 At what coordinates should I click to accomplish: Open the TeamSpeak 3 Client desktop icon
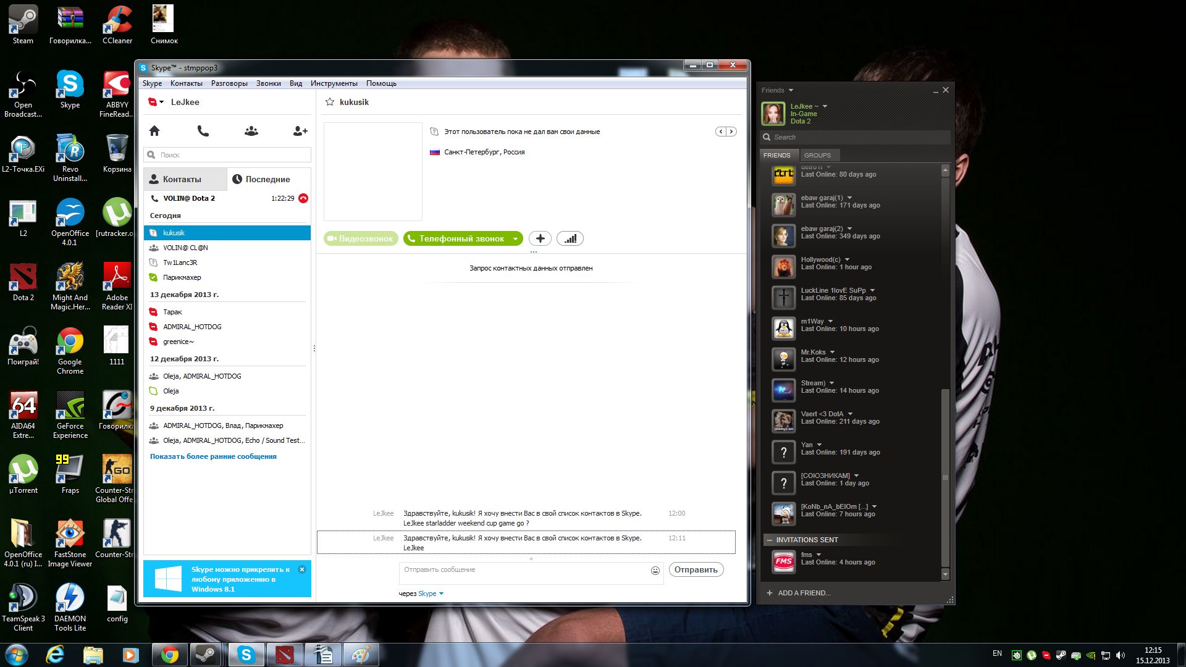point(23,607)
